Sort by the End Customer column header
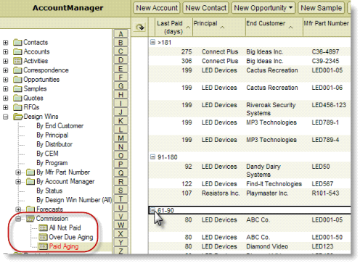 274,27
